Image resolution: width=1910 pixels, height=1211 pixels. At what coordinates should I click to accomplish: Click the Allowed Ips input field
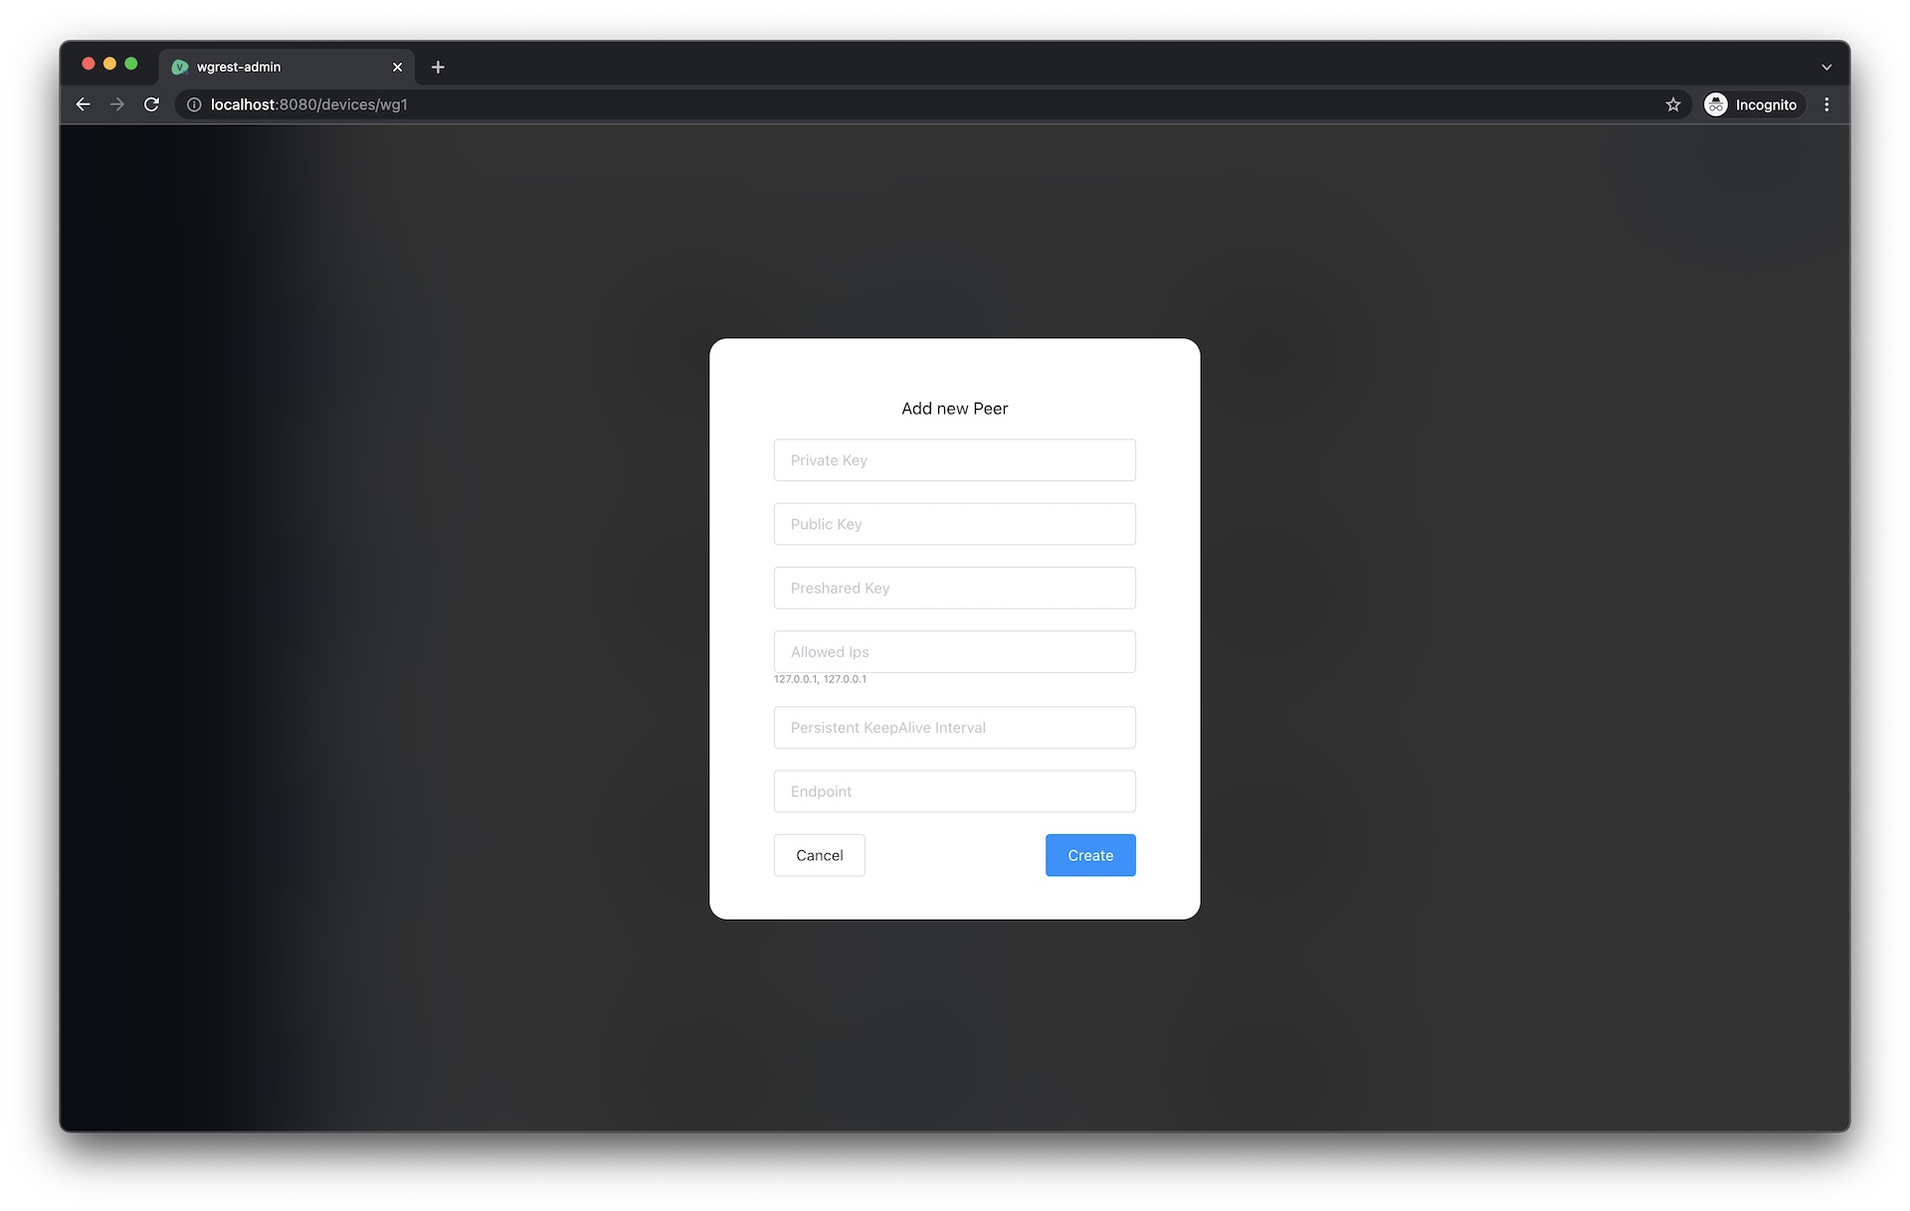click(955, 651)
